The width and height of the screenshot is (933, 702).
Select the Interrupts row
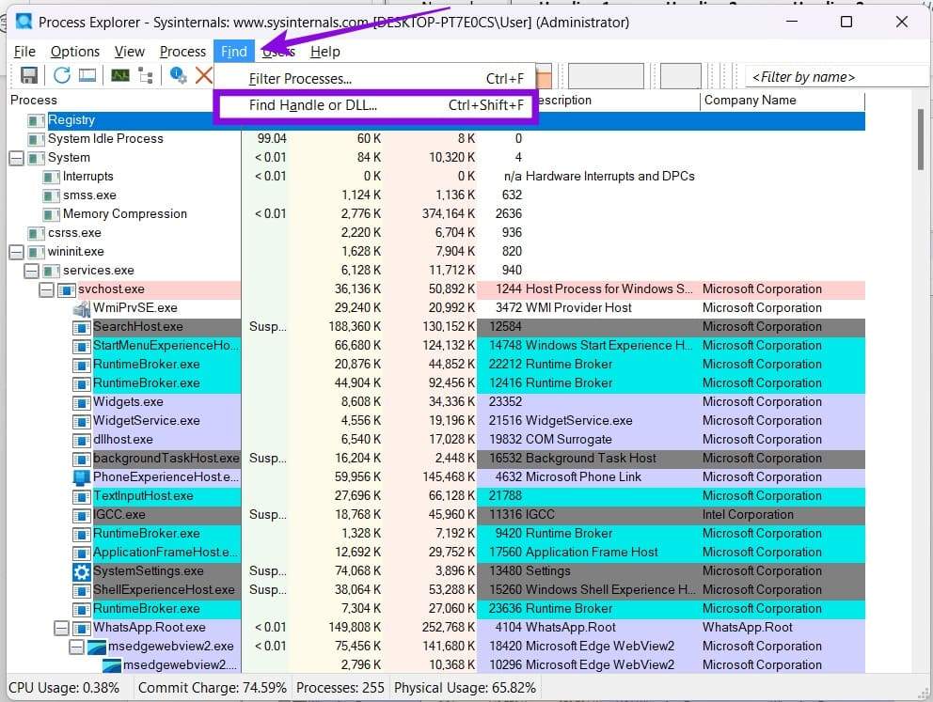436,177
